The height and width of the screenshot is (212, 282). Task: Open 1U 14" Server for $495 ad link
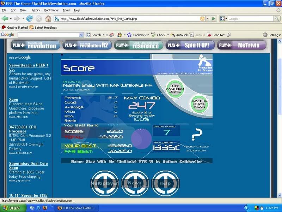click(28, 195)
